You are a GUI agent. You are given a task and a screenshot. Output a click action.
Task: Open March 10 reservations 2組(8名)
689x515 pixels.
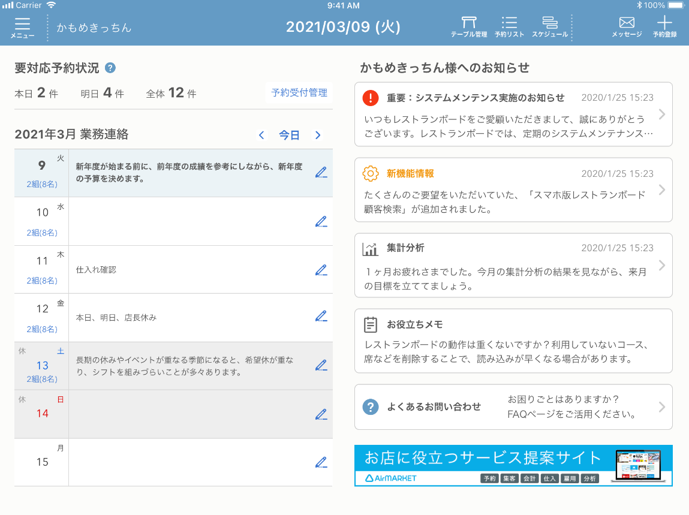pyautogui.click(x=42, y=233)
